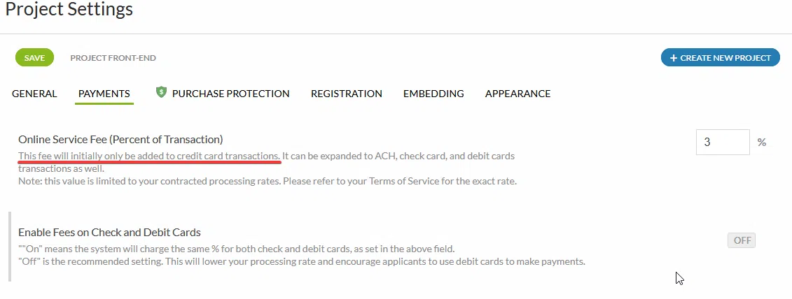792x299 pixels.
Task: Switch to the Embedding tab
Action: (433, 94)
